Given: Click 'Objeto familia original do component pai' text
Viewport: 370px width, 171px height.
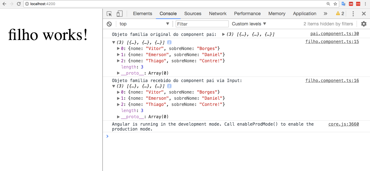Looking at the screenshot, I should pos(164,34).
